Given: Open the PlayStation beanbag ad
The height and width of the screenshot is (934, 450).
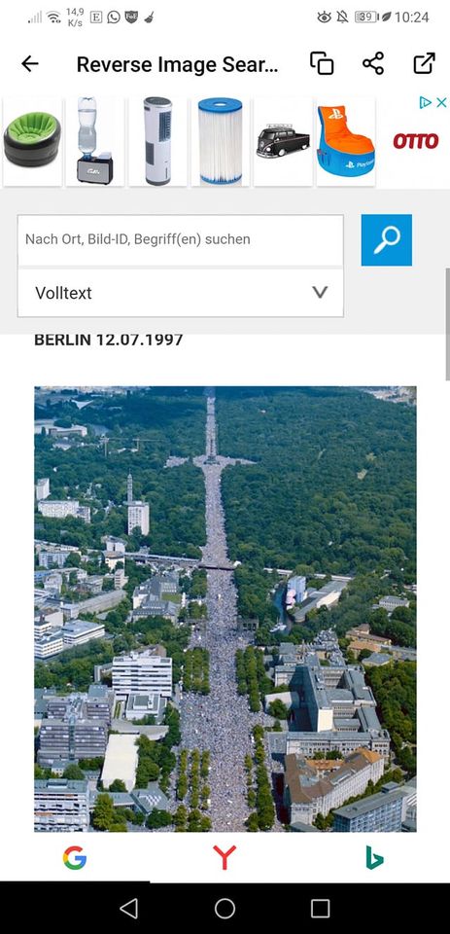Looking at the screenshot, I should (x=346, y=141).
